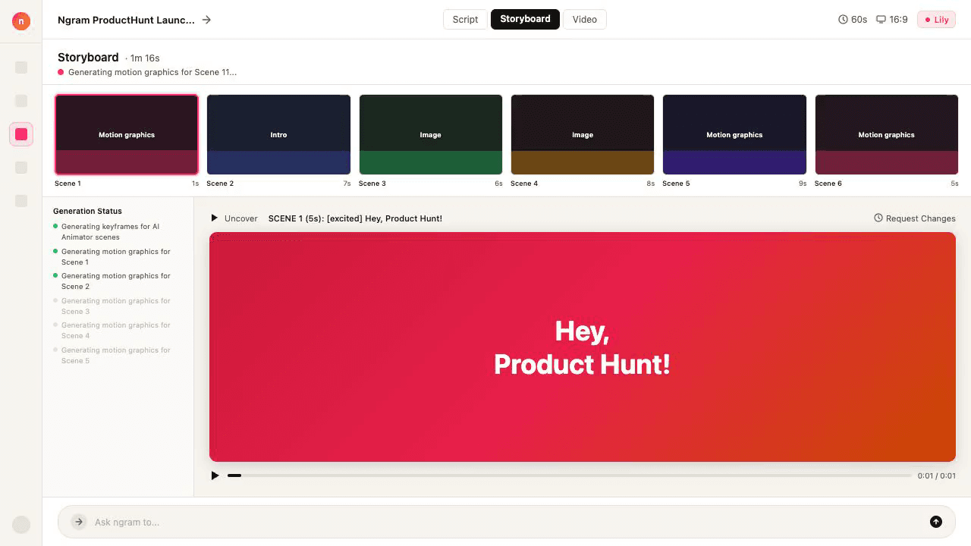Click the monitor icon next to 16:9
Viewport: 971px width, 546px height.
(881, 20)
